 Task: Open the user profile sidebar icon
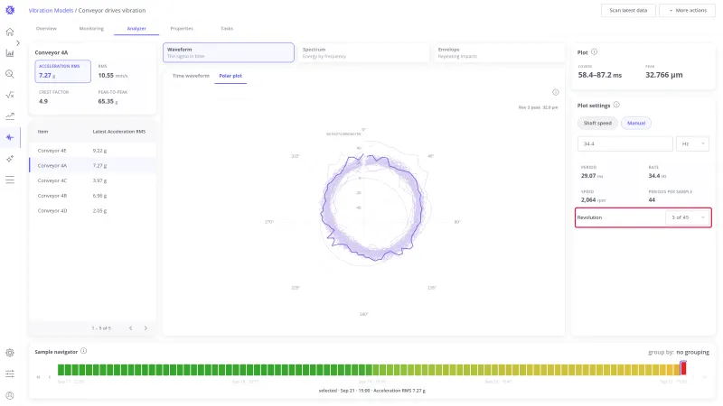tap(10, 395)
